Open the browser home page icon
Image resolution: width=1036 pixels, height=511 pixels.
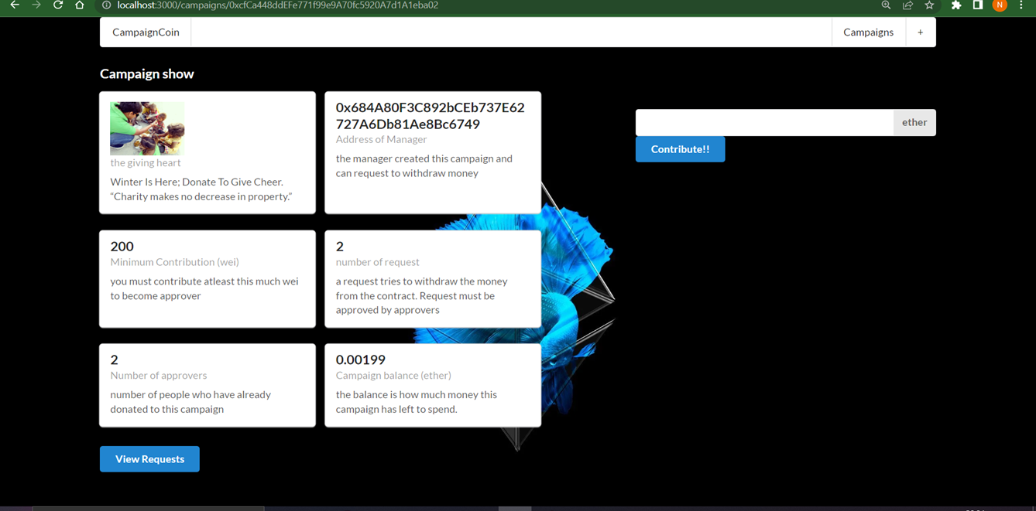click(x=78, y=5)
